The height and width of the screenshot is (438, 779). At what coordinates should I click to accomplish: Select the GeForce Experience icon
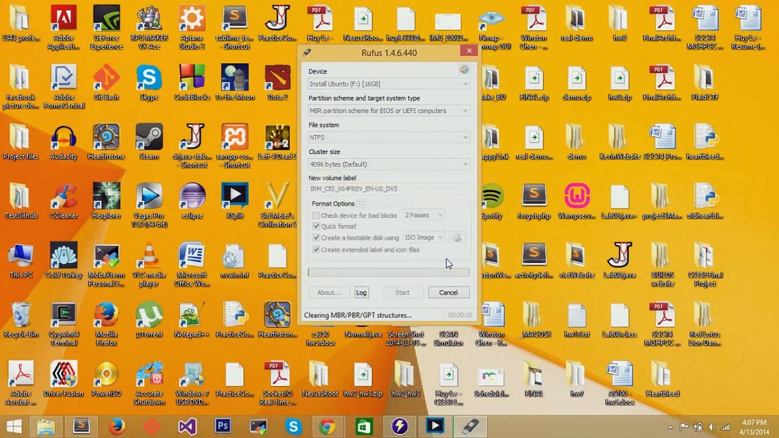(x=107, y=28)
